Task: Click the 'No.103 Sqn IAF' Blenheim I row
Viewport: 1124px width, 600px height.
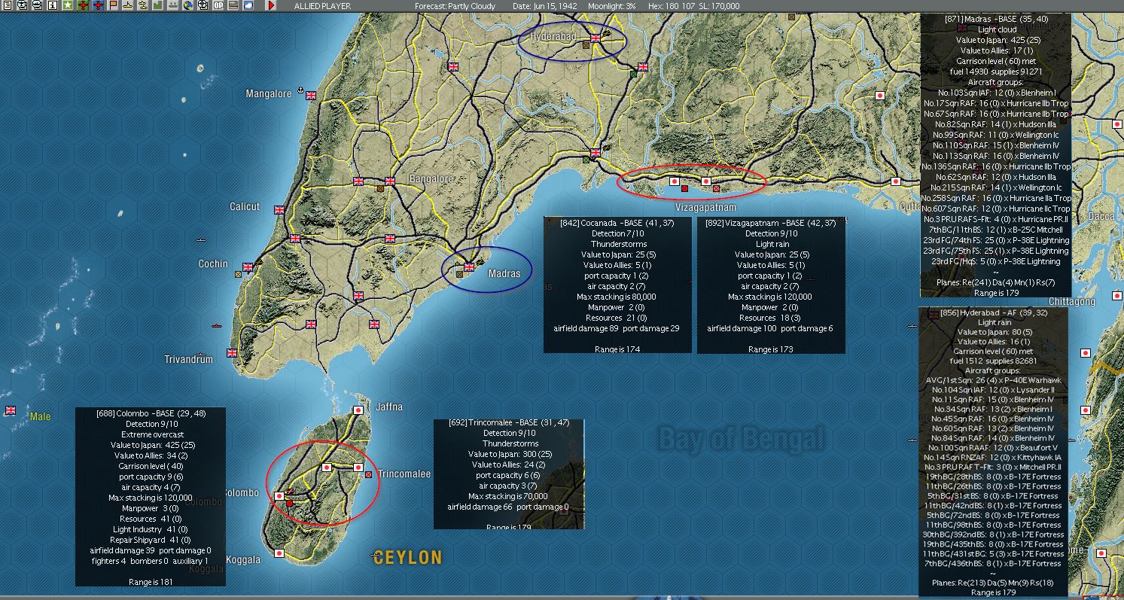Action: tap(997, 93)
